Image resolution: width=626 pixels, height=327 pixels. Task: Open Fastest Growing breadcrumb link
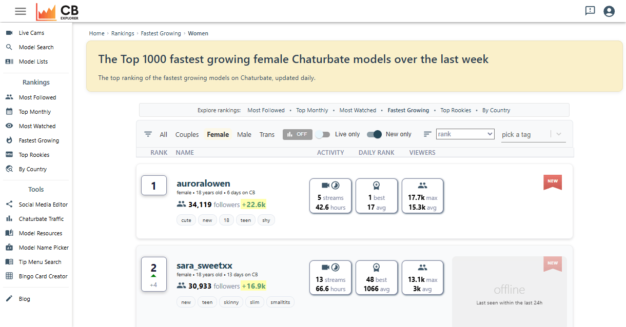point(161,33)
